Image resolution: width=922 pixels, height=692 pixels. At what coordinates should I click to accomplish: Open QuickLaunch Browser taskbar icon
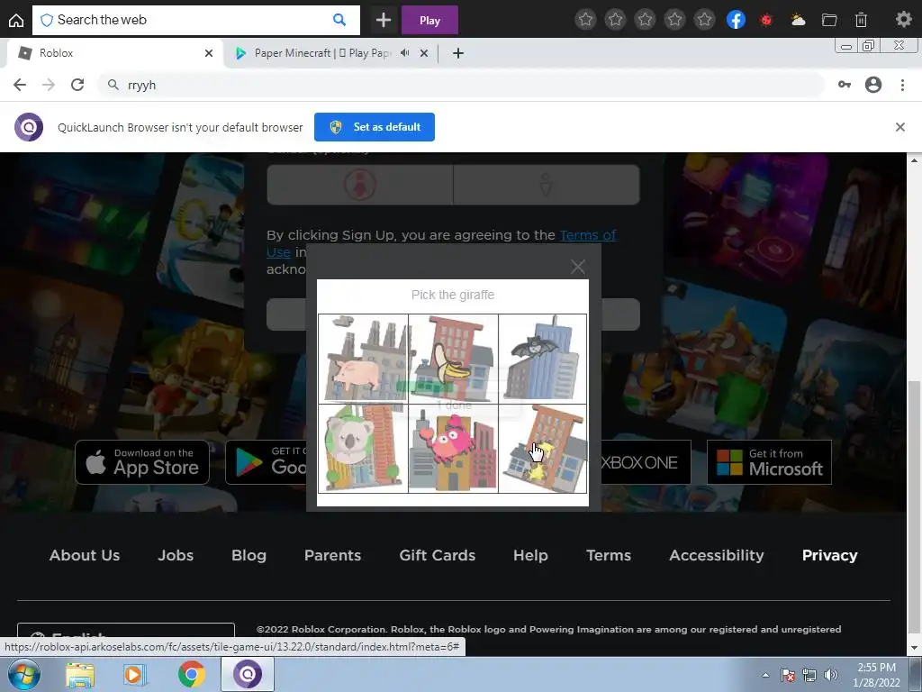tap(248, 674)
